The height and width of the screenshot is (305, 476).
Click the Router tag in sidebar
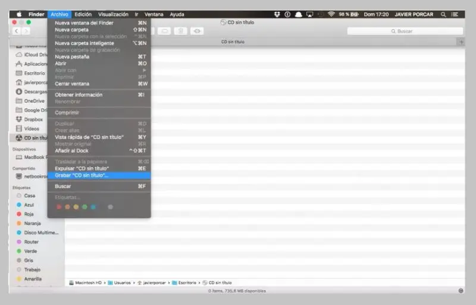coord(27,242)
